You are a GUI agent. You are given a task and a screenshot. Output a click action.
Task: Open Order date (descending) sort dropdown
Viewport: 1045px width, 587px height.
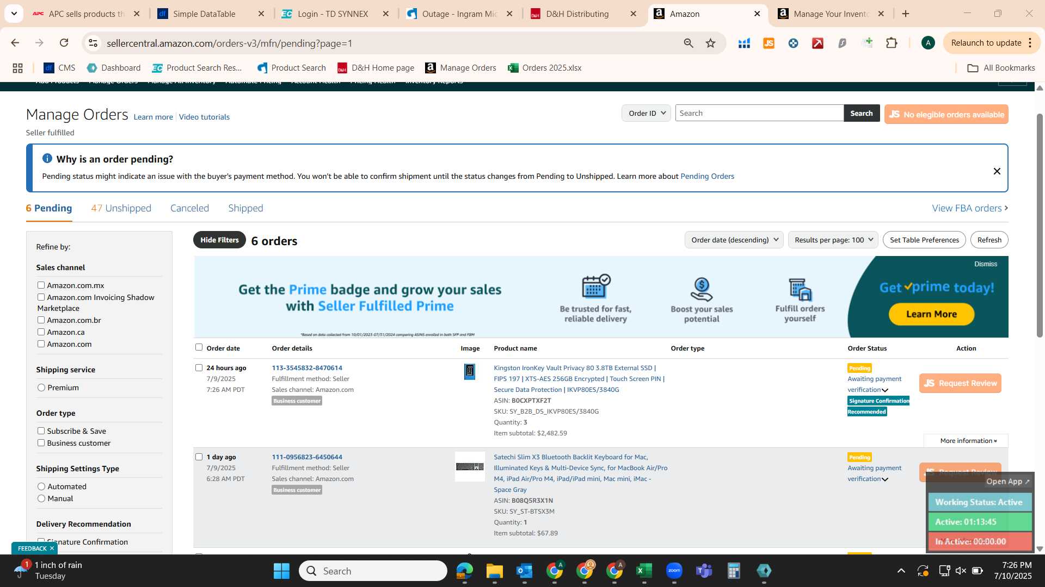point(734,240)
